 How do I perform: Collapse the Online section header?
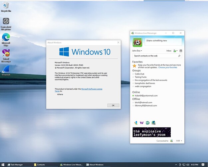tap(136, 92)
